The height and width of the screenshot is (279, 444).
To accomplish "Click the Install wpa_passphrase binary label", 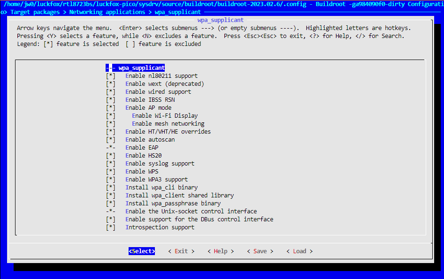I will click(x=173, y=203).
